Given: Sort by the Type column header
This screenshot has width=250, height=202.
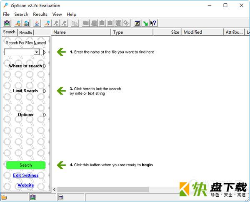Looking at the screenshot, I should tap(132, 32).
